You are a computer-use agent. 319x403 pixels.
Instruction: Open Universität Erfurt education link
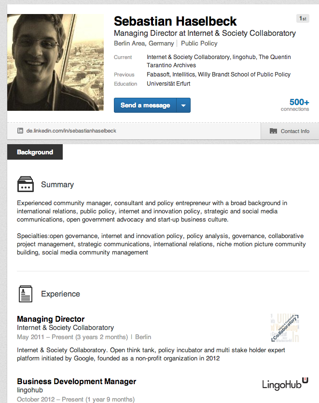pos(168,84)
